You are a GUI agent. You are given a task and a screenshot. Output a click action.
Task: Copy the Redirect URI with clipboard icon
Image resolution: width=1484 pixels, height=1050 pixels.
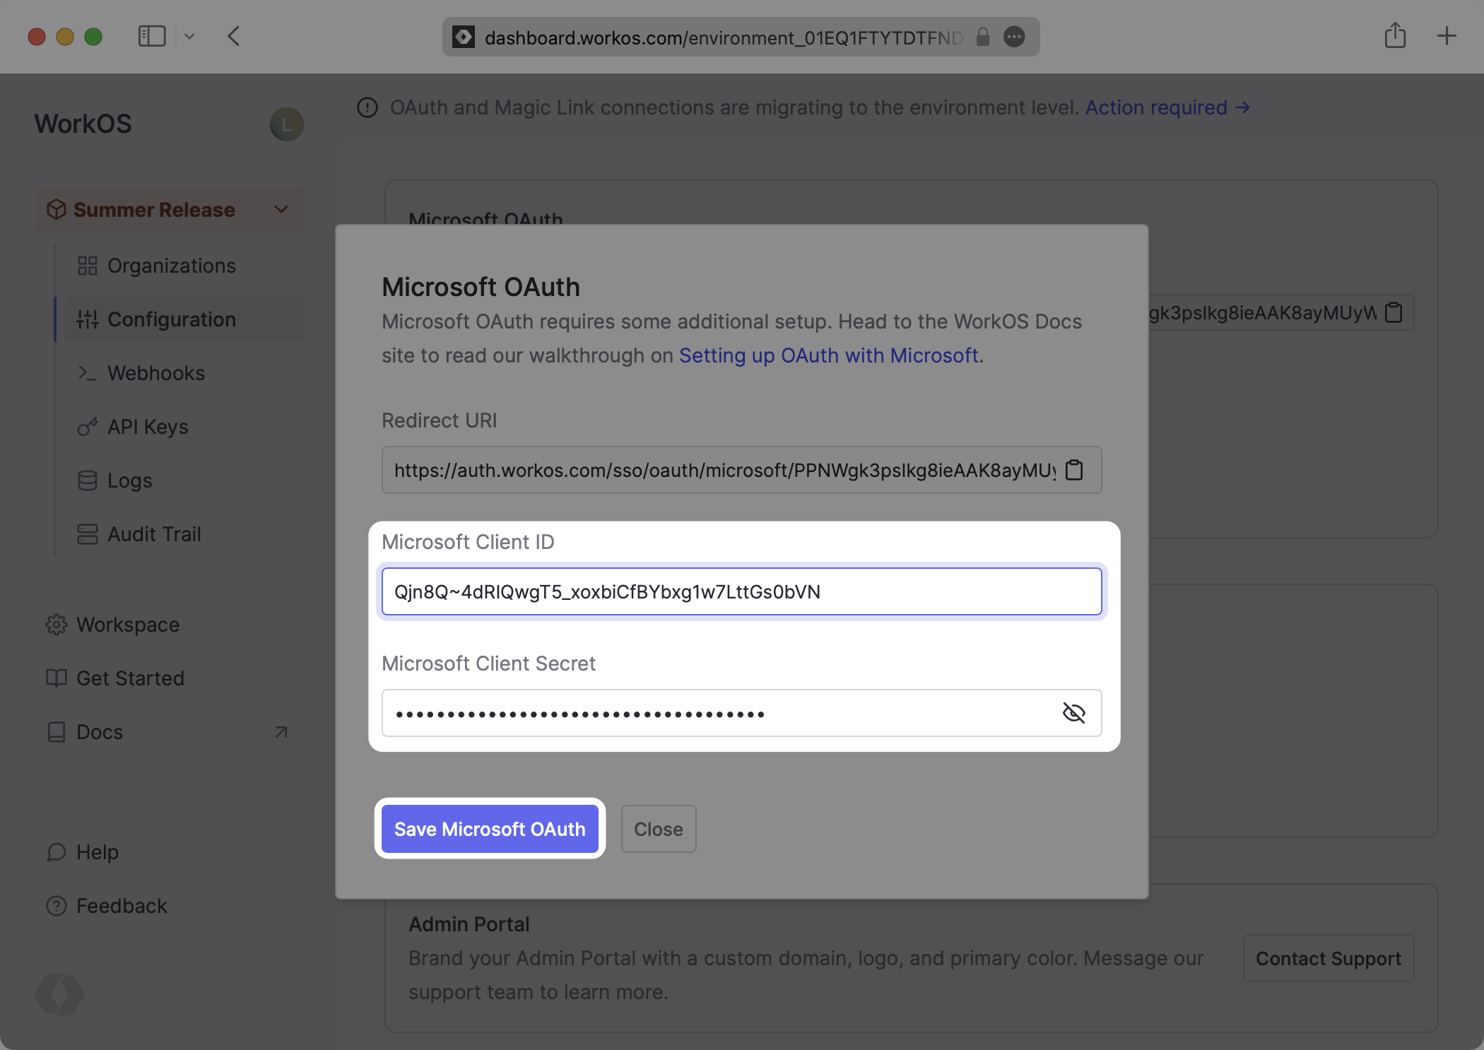[x=1074, y=470]
